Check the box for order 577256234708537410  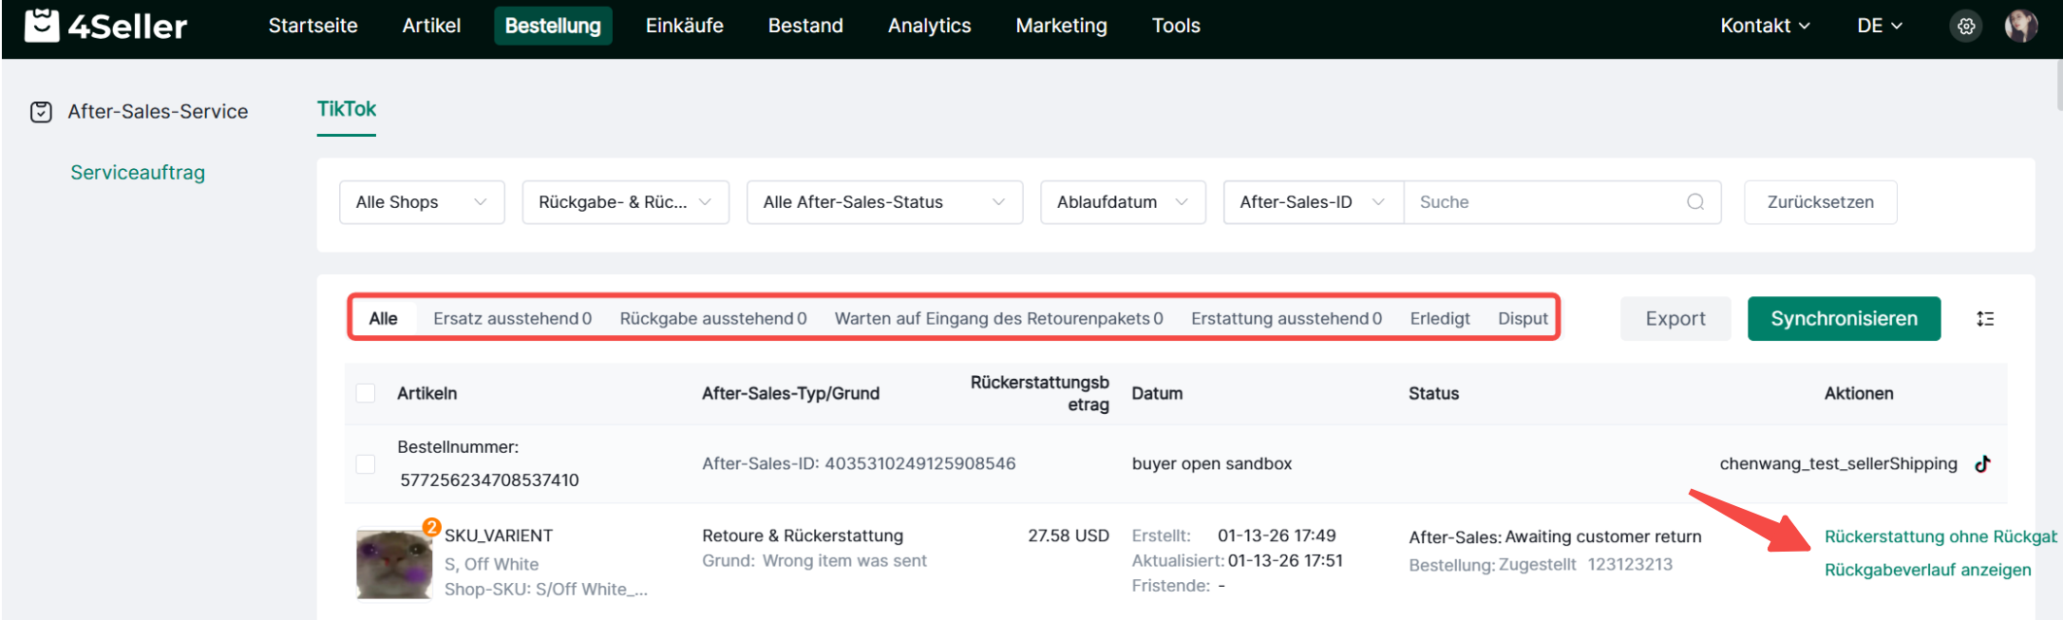(366, 464)
